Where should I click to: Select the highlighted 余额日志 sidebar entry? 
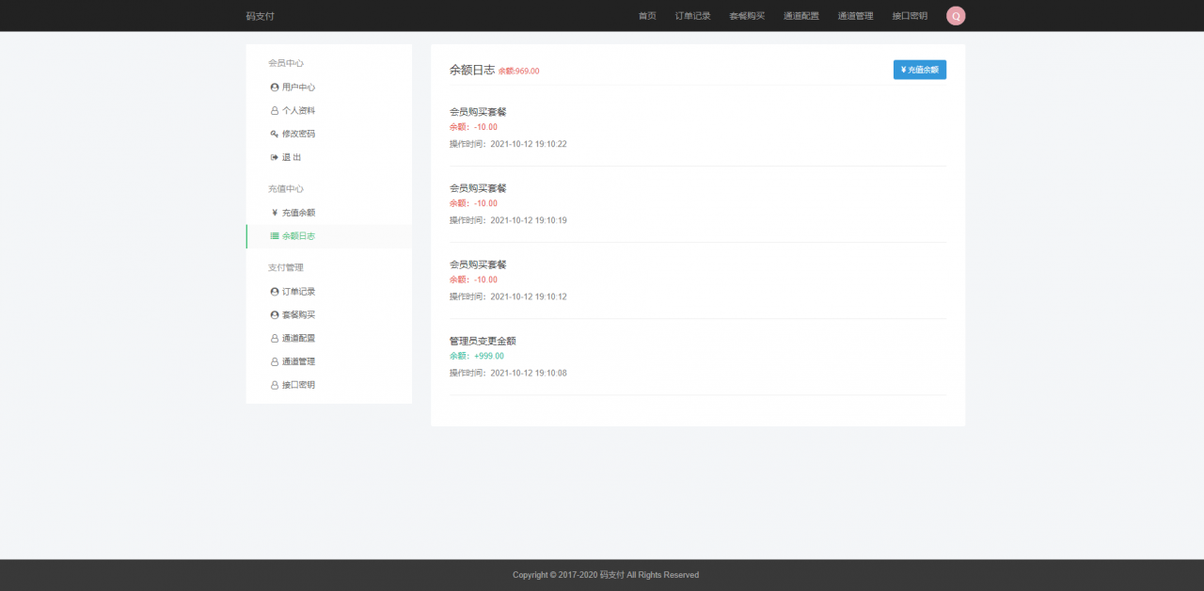299,235
